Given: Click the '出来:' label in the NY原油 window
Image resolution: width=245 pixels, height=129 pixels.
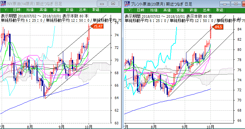Looking at the screenshot, I should 83,10.
